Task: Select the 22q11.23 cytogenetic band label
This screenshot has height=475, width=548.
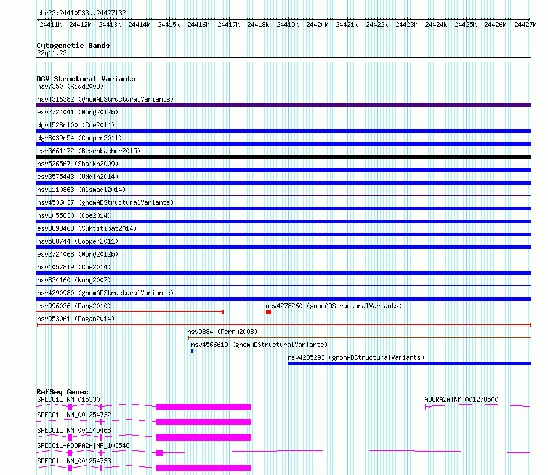Action: click(52, 53)
